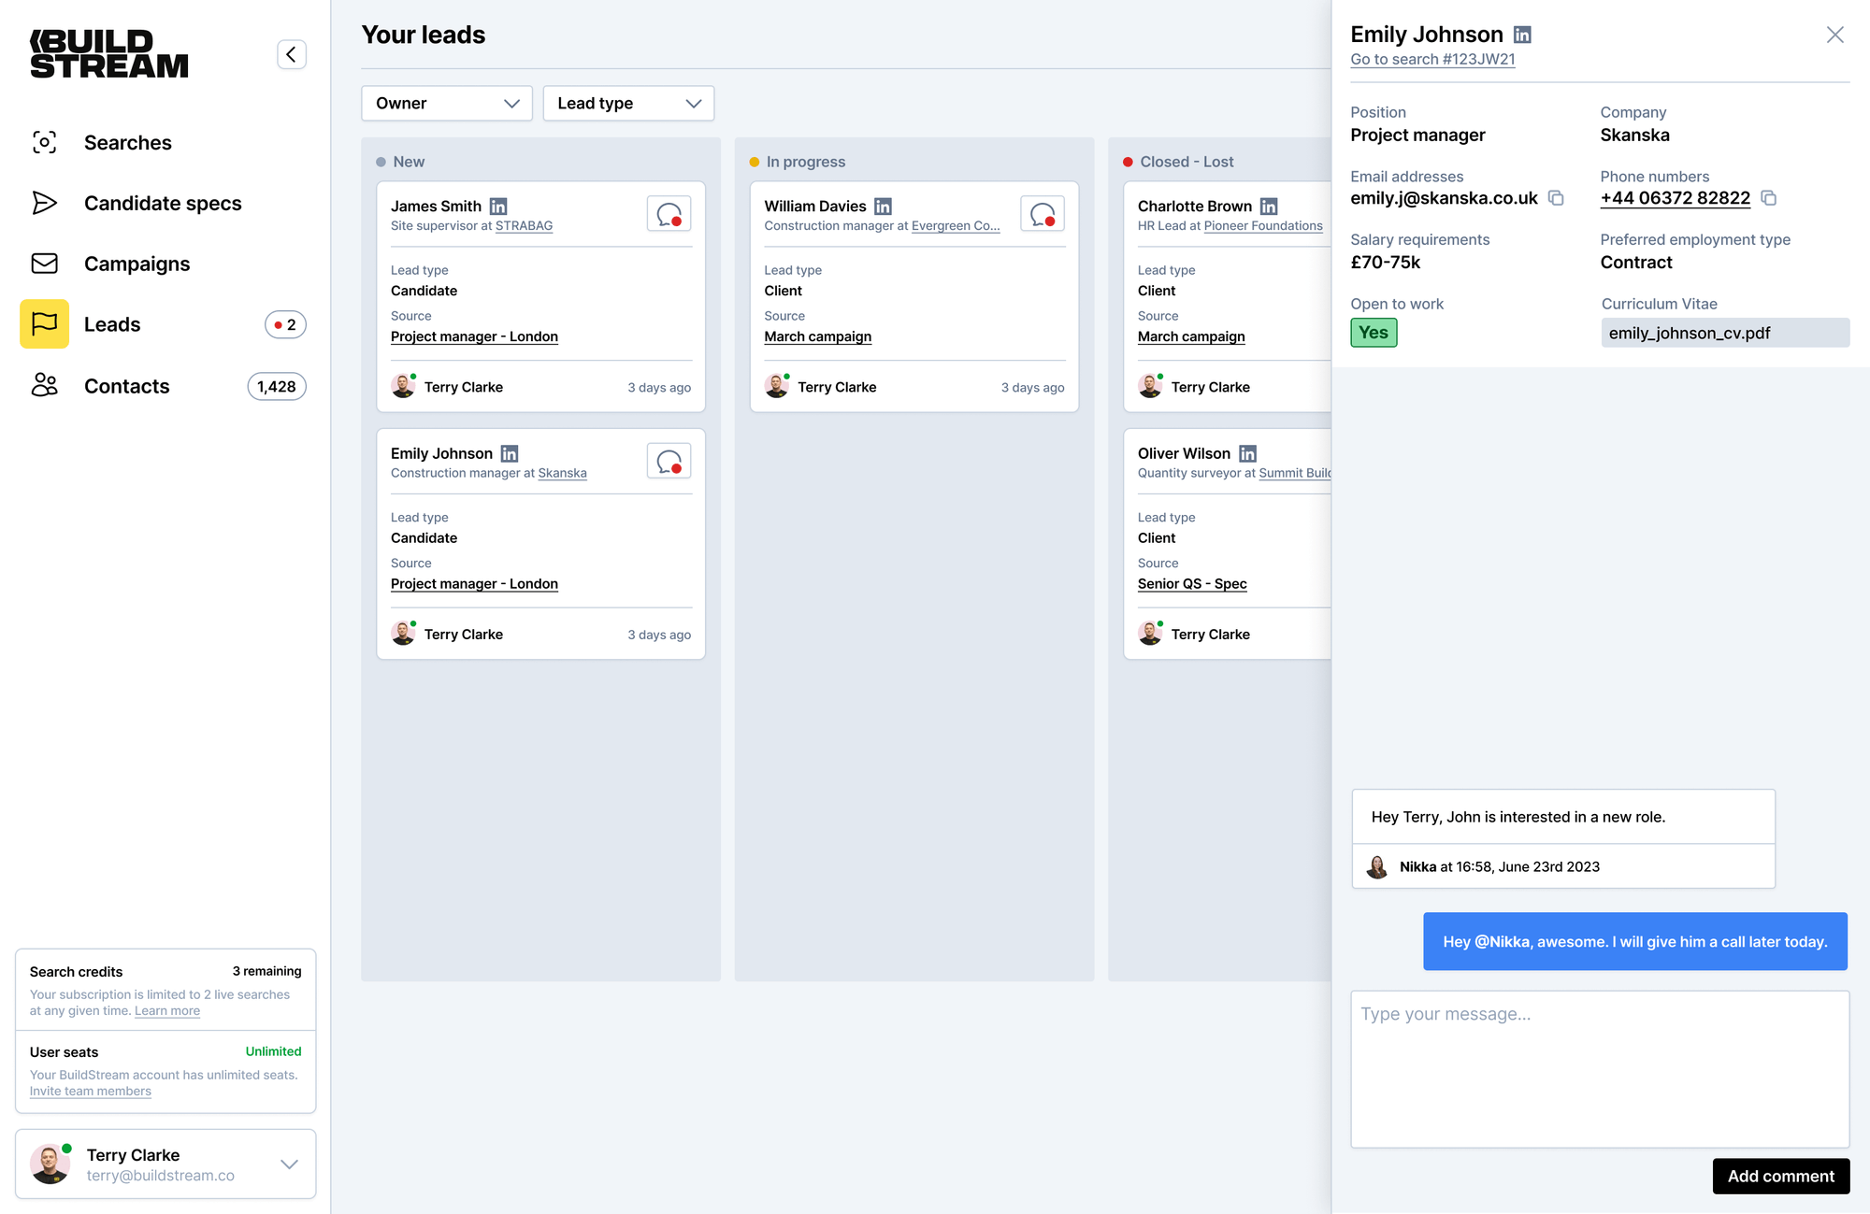1870x1214 pixels.
Task: Expand the Owner filter dropdown
Action: pos(446,103)
